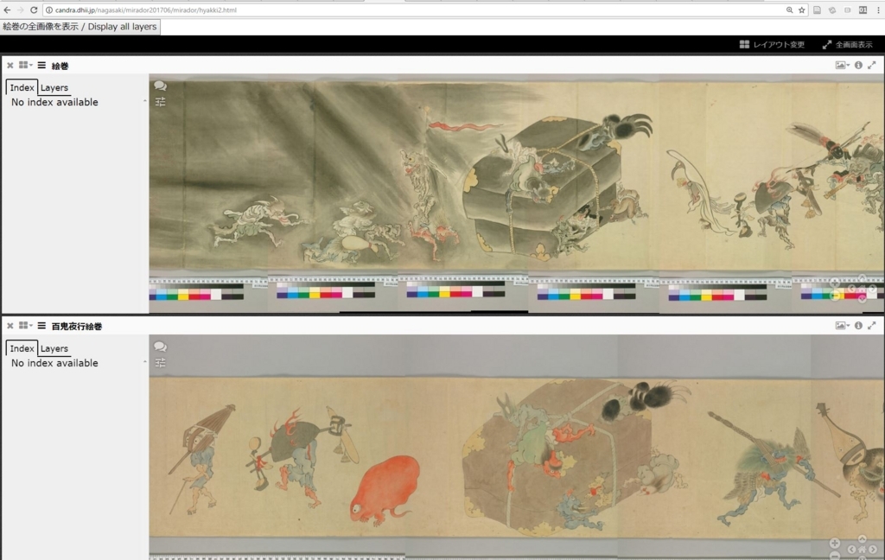
Task: Reset 百鬼夜行絵巻 view with the home icon
Action: (x=862, y=550)
